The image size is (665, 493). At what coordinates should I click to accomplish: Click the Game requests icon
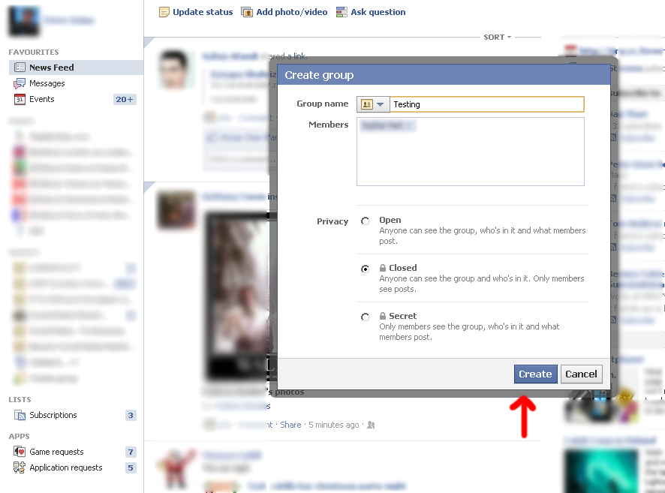coord(20,452)
